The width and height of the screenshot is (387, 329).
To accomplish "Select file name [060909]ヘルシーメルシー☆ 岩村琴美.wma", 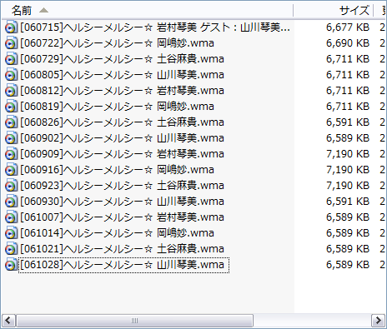I will coord(122,154).
